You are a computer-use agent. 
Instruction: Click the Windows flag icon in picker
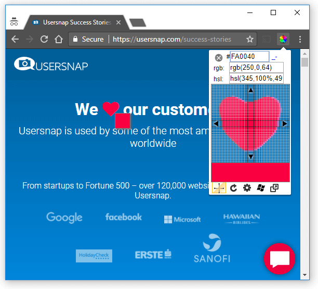click(x=261, y=188)
